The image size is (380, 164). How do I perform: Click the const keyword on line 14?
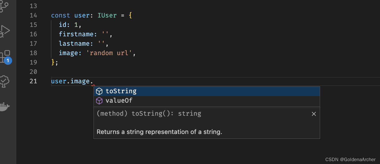[61, 15]
